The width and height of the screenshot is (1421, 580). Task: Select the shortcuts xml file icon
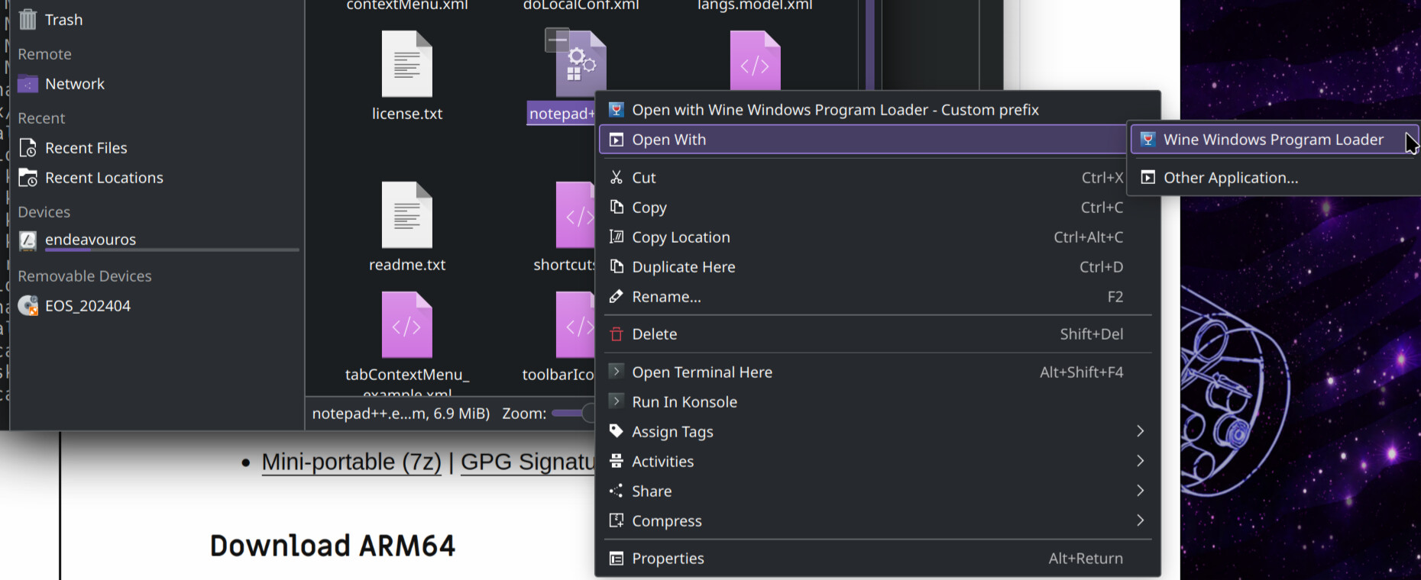coord(575,215)
